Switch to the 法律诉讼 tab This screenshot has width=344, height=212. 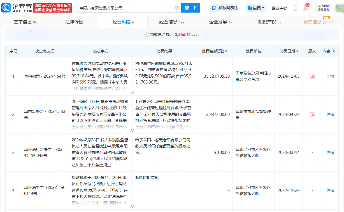click(74, 22)
